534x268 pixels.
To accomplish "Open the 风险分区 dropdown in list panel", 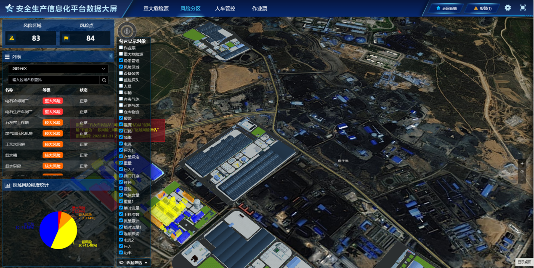I will click(58, 69).
